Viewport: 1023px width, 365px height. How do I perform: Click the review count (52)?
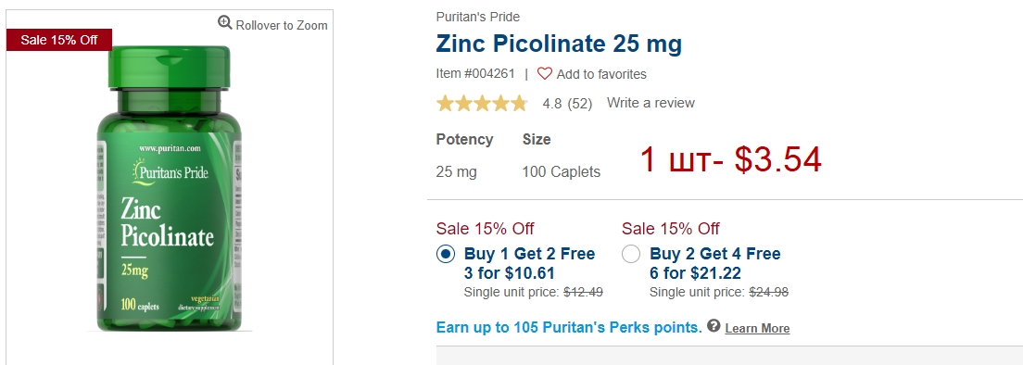pyautogui.click(x=580, y=104)
